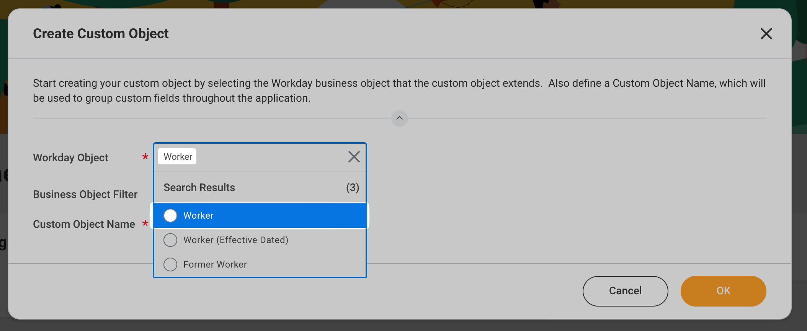Click the Create Custom Object title

point(101,34)
